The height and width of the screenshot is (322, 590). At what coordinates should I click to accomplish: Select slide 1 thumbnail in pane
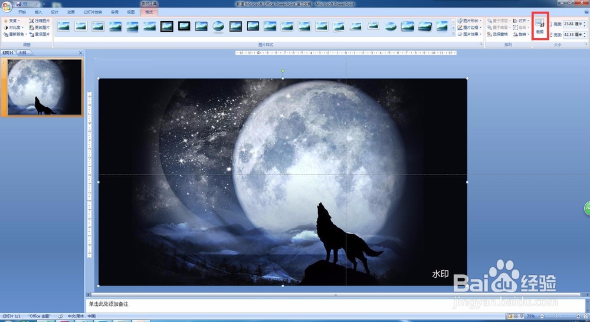(44, 87)
